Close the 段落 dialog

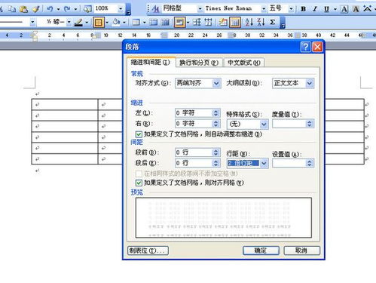click(317, 47)
